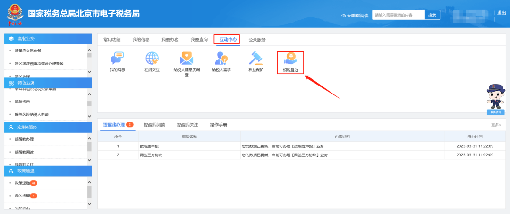Viewport: 510px width, 214px height.
Task: Click the 事项名称 column header
Action: point(189,137)
